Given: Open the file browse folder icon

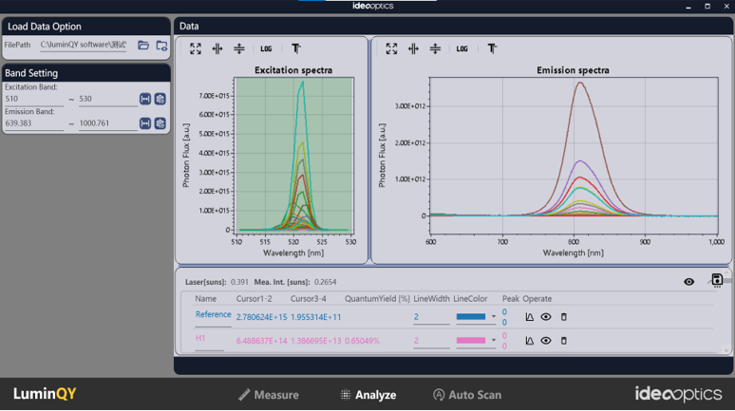Looking at the screenshot, I should click(x=143, y=46).
